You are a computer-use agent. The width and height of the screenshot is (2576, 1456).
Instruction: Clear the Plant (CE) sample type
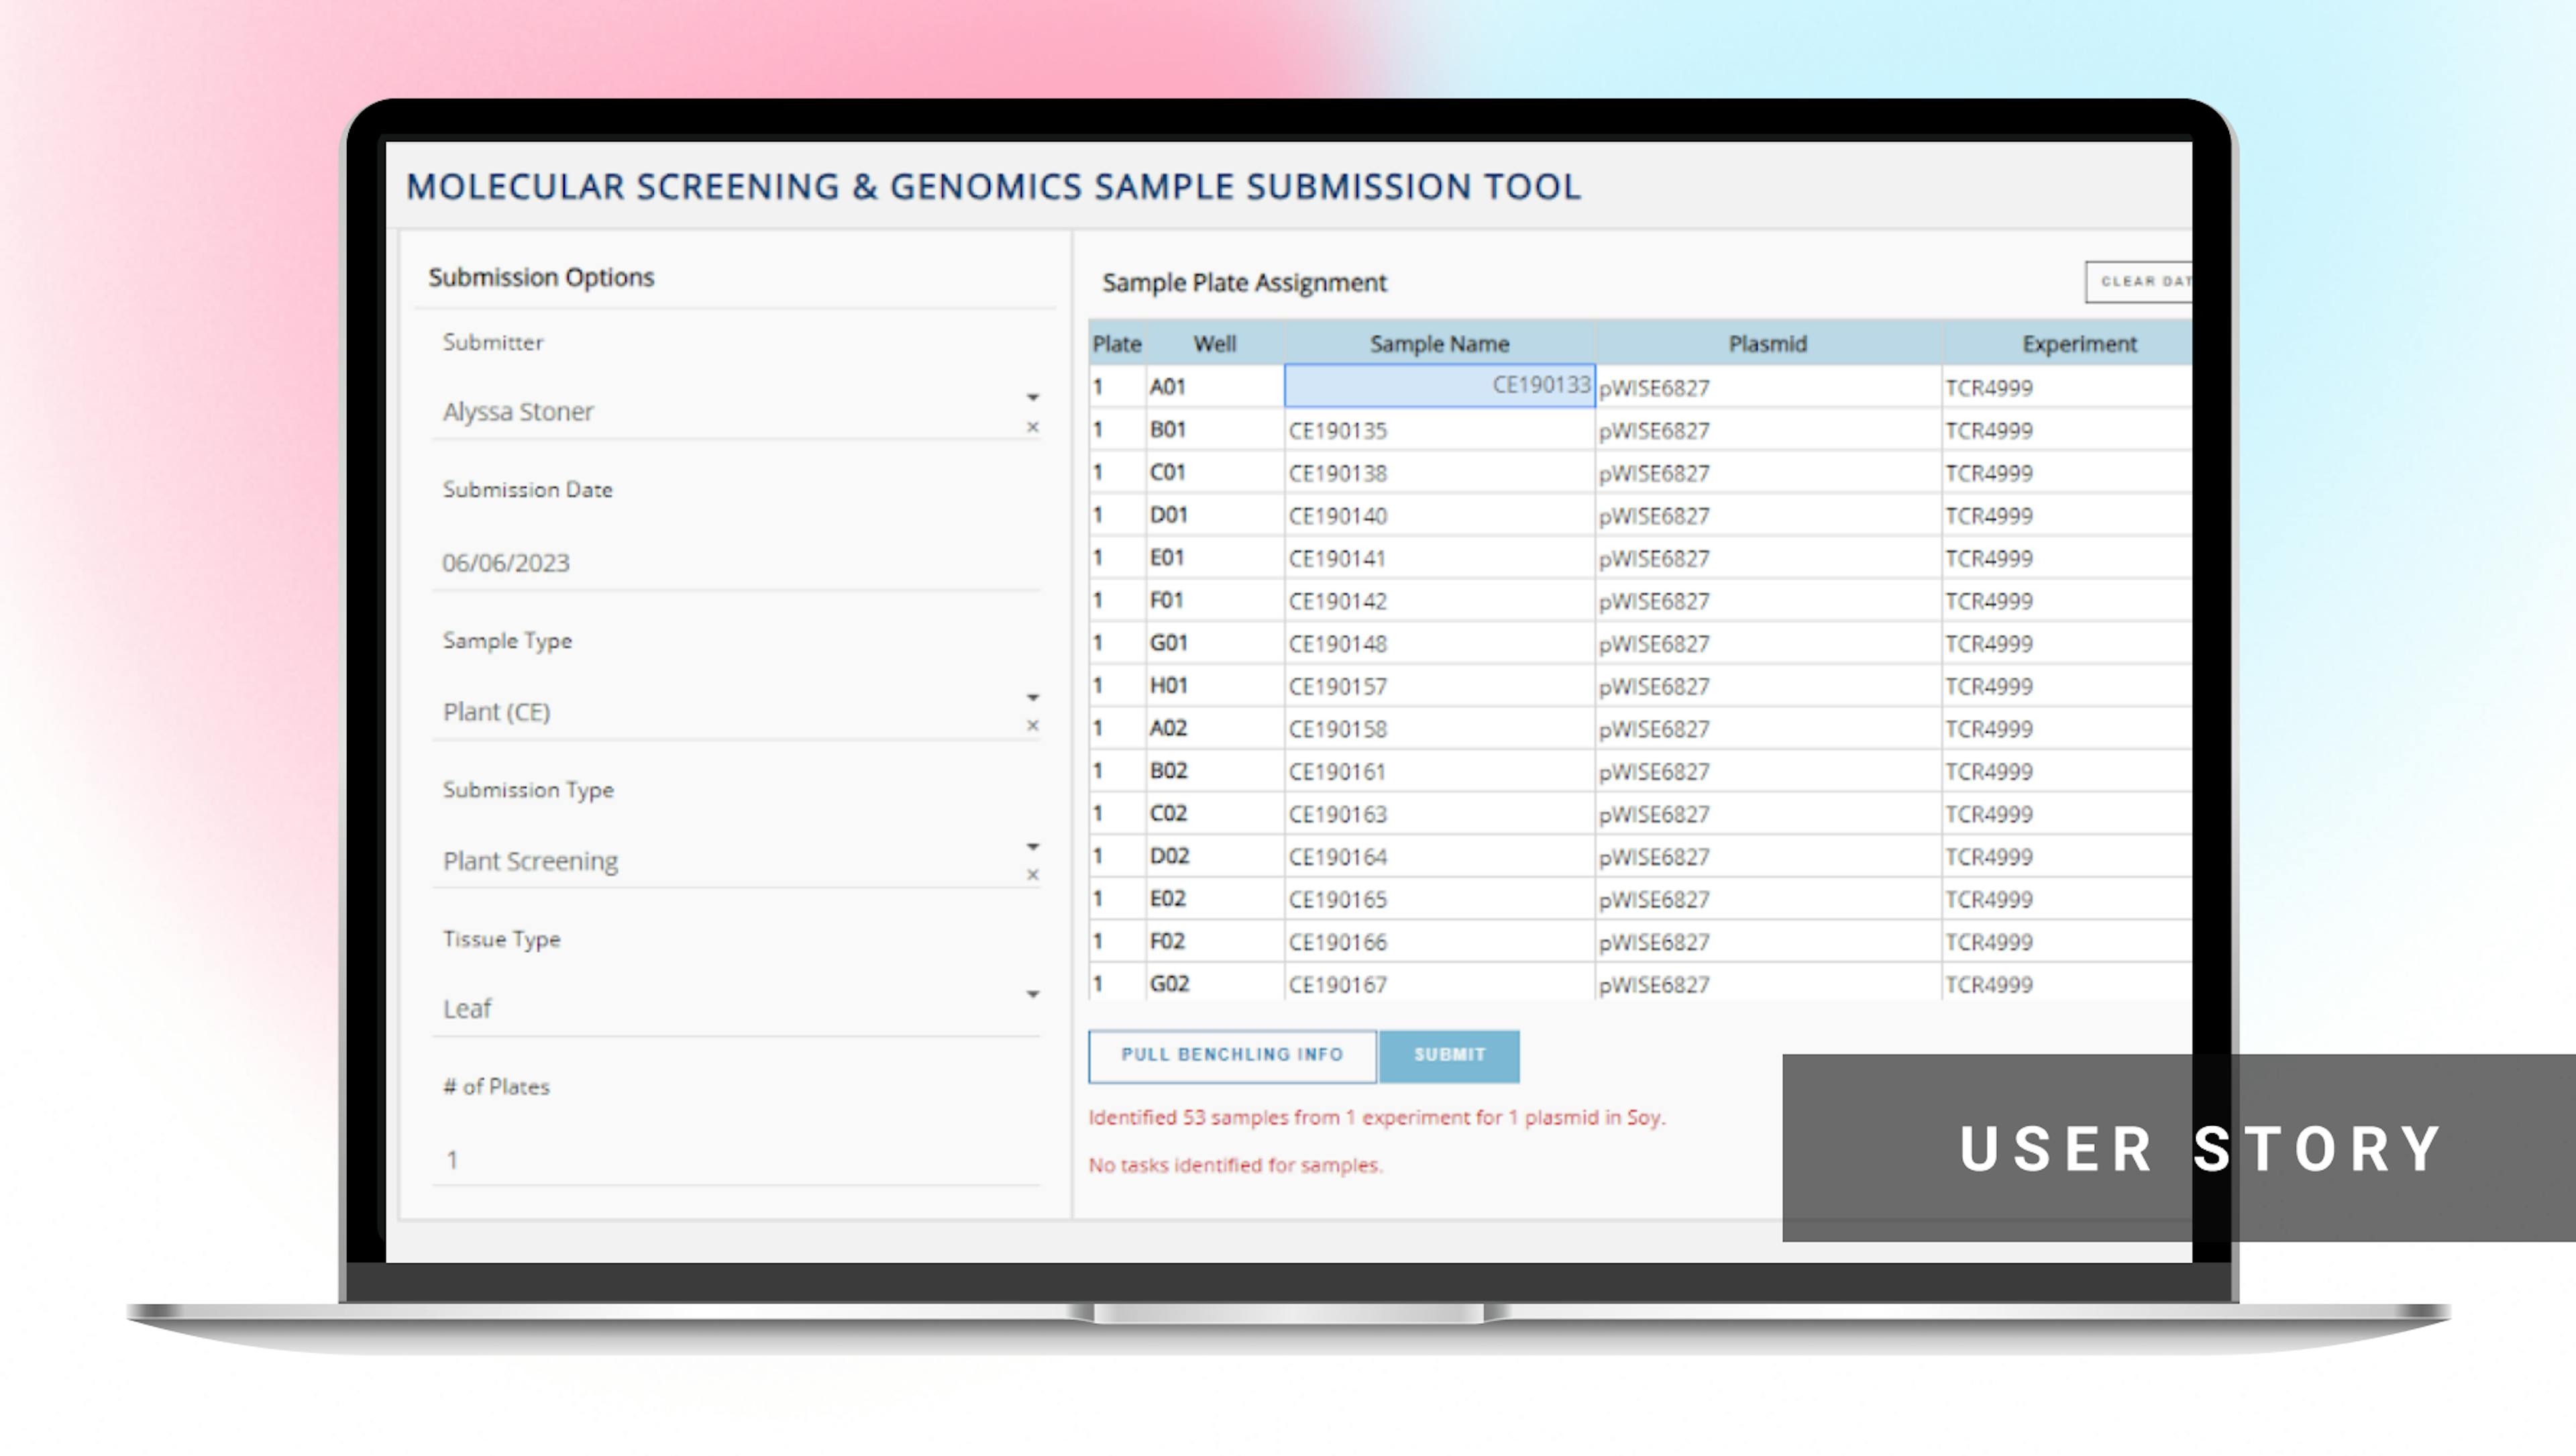point(1033,726)
